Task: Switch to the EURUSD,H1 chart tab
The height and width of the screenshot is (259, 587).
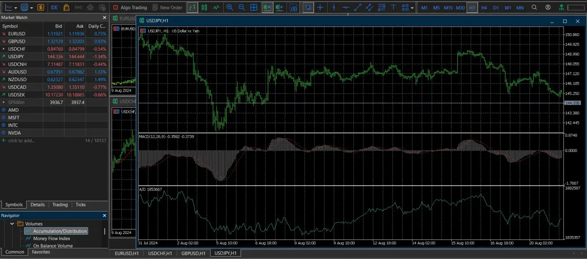Action: click(126, 253)
